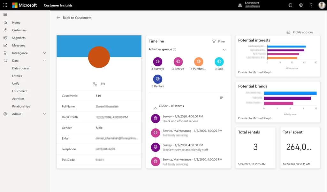The image size is (327, 192).
Task: Click the phone icon on the customer card
Action: coord(95,84)
